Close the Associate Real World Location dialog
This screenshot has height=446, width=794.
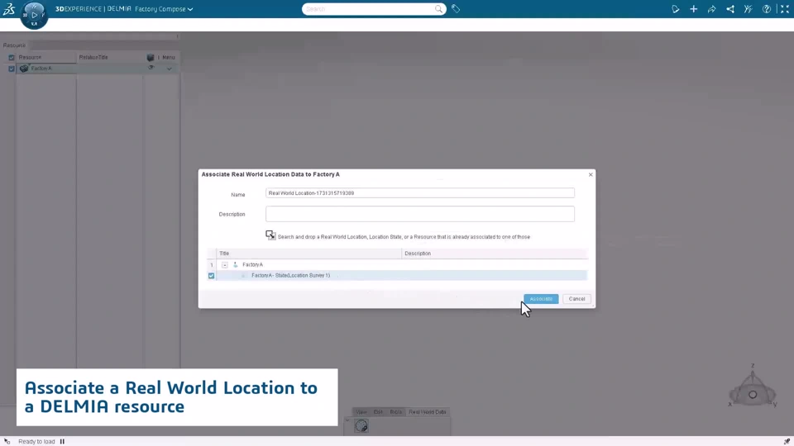591,174
